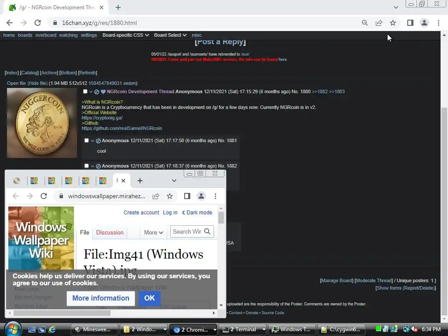Click the block icon on post No. 1881
This screenshot has width=448, height=336.
point(98,140)
